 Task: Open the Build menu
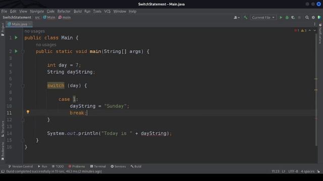click(77, 11)
